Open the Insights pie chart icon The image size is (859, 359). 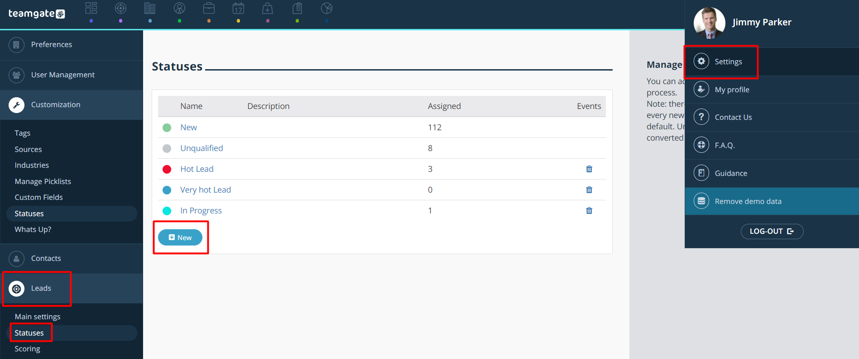pyautogui.click(x=326, y=8)
